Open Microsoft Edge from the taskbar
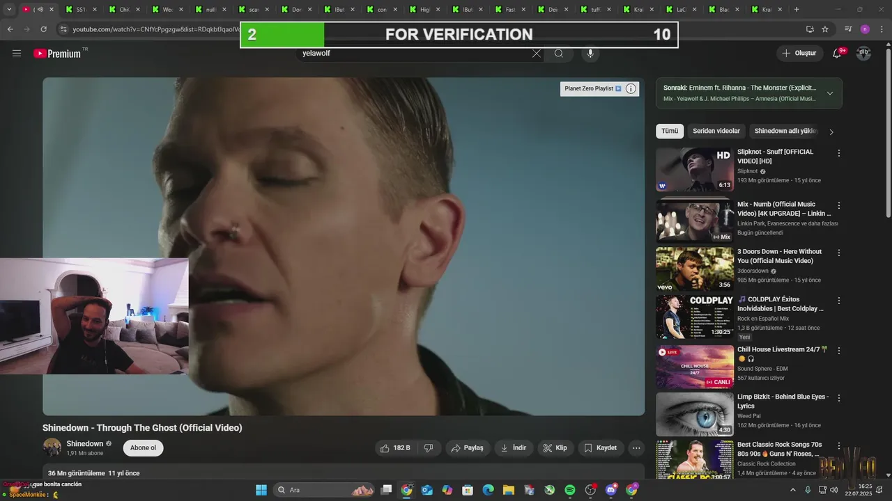 [x=489, y=490]
